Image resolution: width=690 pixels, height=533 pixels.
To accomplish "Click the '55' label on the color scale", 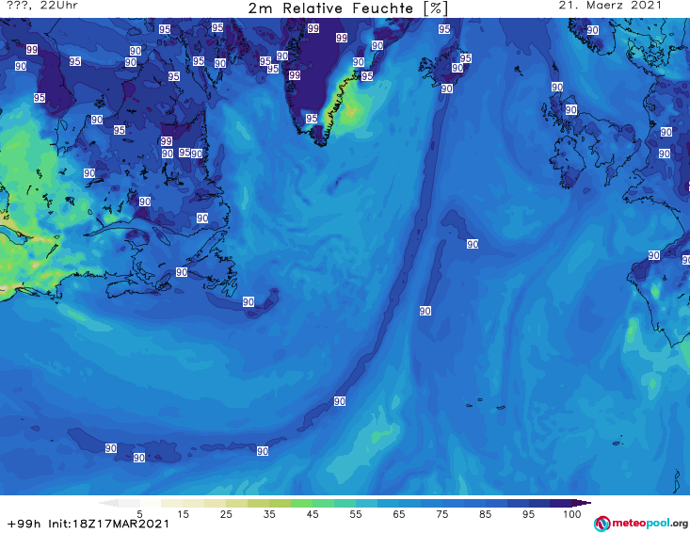I will 356,514.
